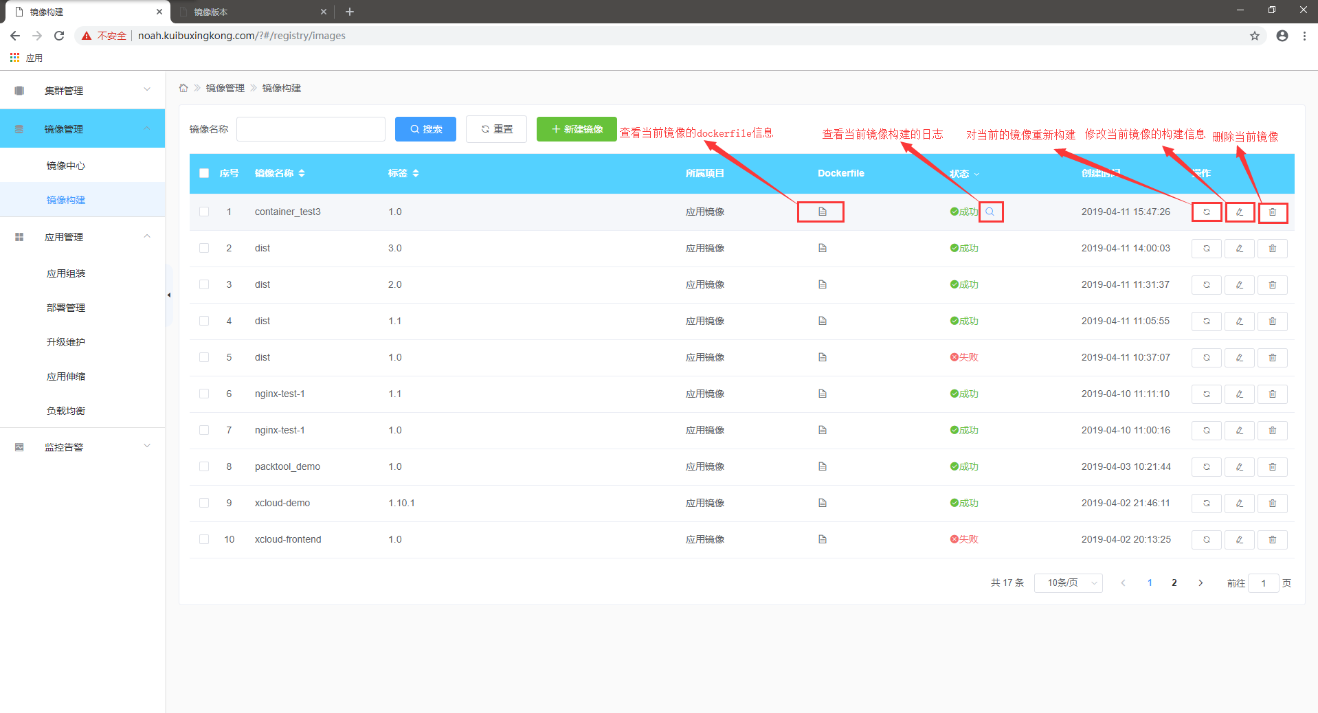This screenshot has width=1318, height=713.
Task: Switch to the 镜像版本 browser tab
Action: [x=252, y=12]
